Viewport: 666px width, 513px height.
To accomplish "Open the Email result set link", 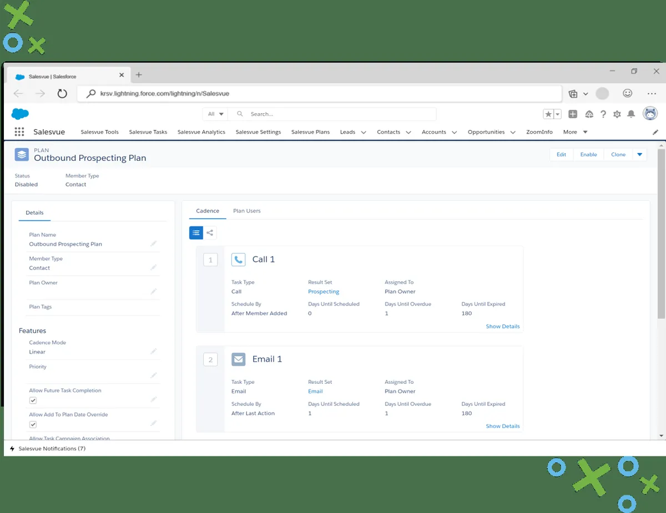I will coord(315,391).
